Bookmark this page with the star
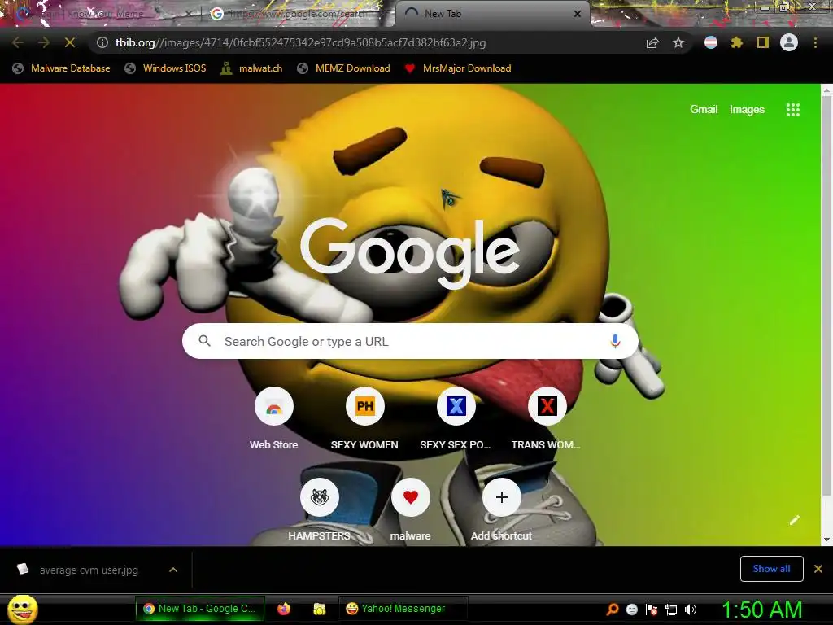Image resolution: width=833 pixels, height=625 pixels. 678,42
